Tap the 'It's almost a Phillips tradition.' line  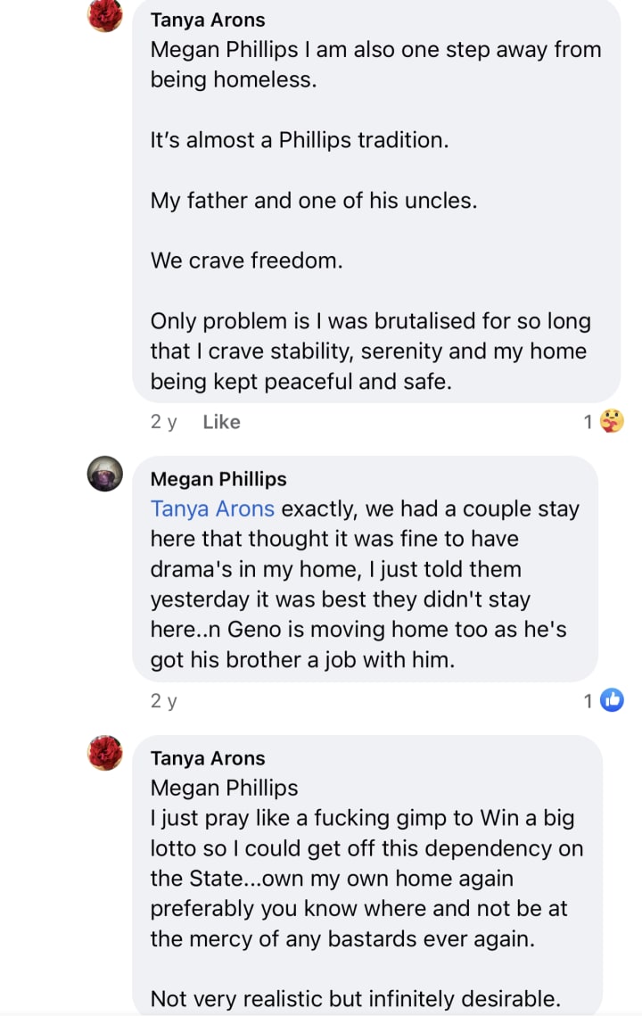click(x=298, y=140)
